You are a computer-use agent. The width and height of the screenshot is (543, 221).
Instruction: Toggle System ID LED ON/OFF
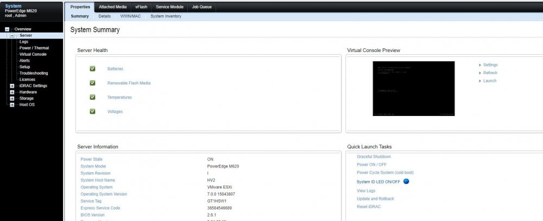coord(378,181)
